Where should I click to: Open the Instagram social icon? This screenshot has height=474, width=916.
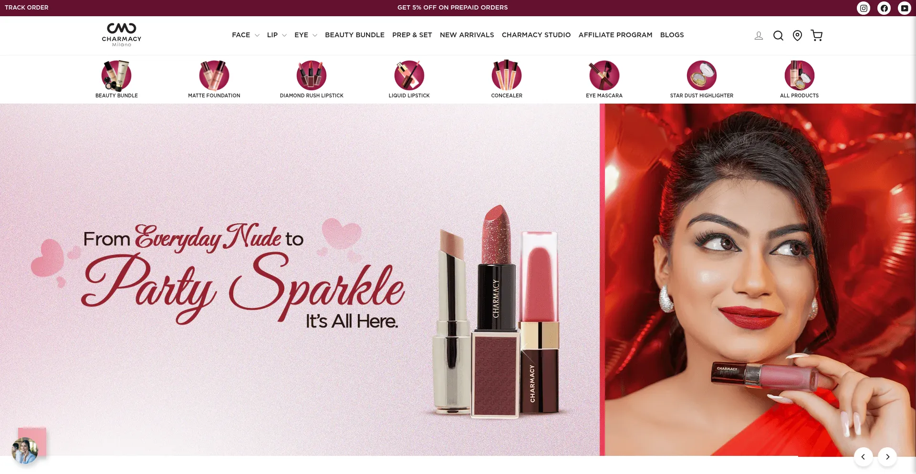pos(863,8)
